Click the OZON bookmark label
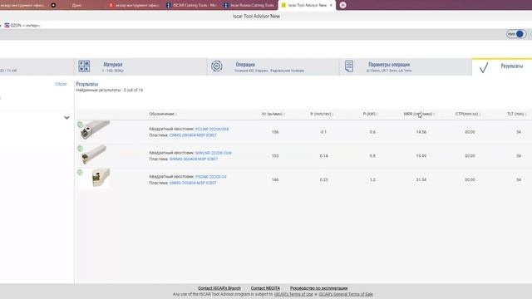The width and height of the screenshot is (532, 299). pyautogui.click(x=25, y=26)
